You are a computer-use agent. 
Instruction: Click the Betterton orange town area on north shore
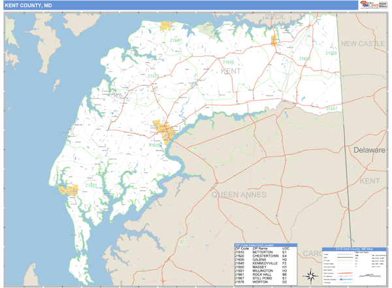165,26
